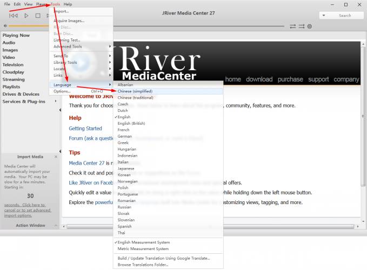Click the Previous track button

point(14,16)
